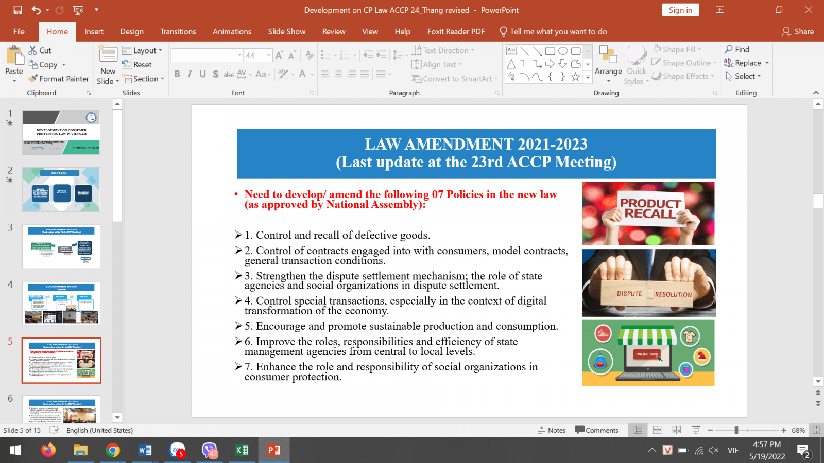Screen dimensions: 824x463
Task: Start Slide Show from status bar
Action: 696,430
